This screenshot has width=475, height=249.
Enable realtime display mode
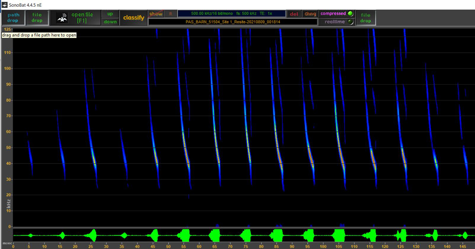(x=336, y=22)
